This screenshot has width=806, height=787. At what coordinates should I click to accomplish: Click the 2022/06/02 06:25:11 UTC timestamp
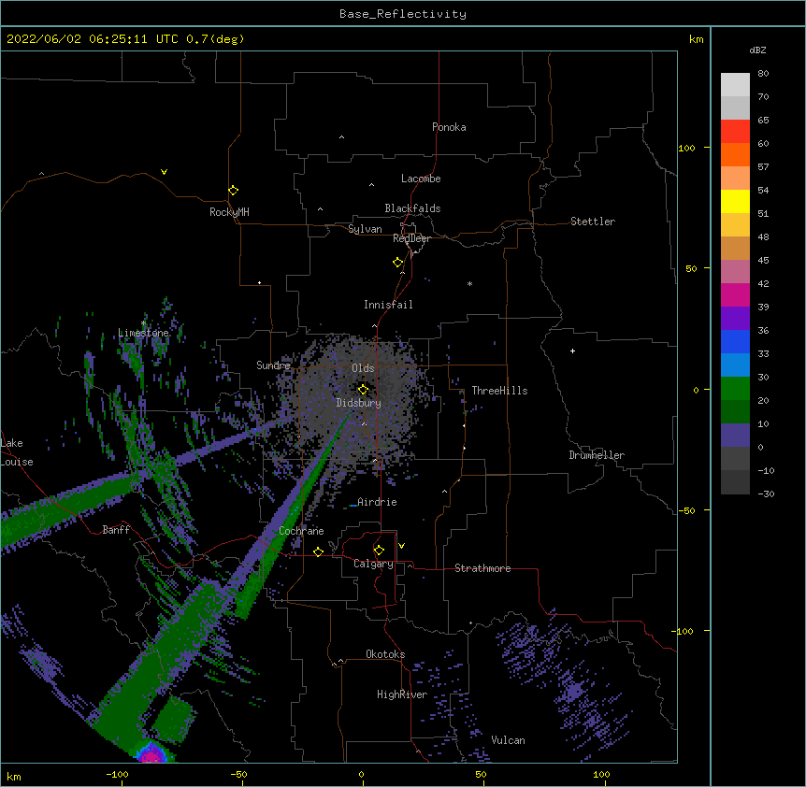(93, 39)
